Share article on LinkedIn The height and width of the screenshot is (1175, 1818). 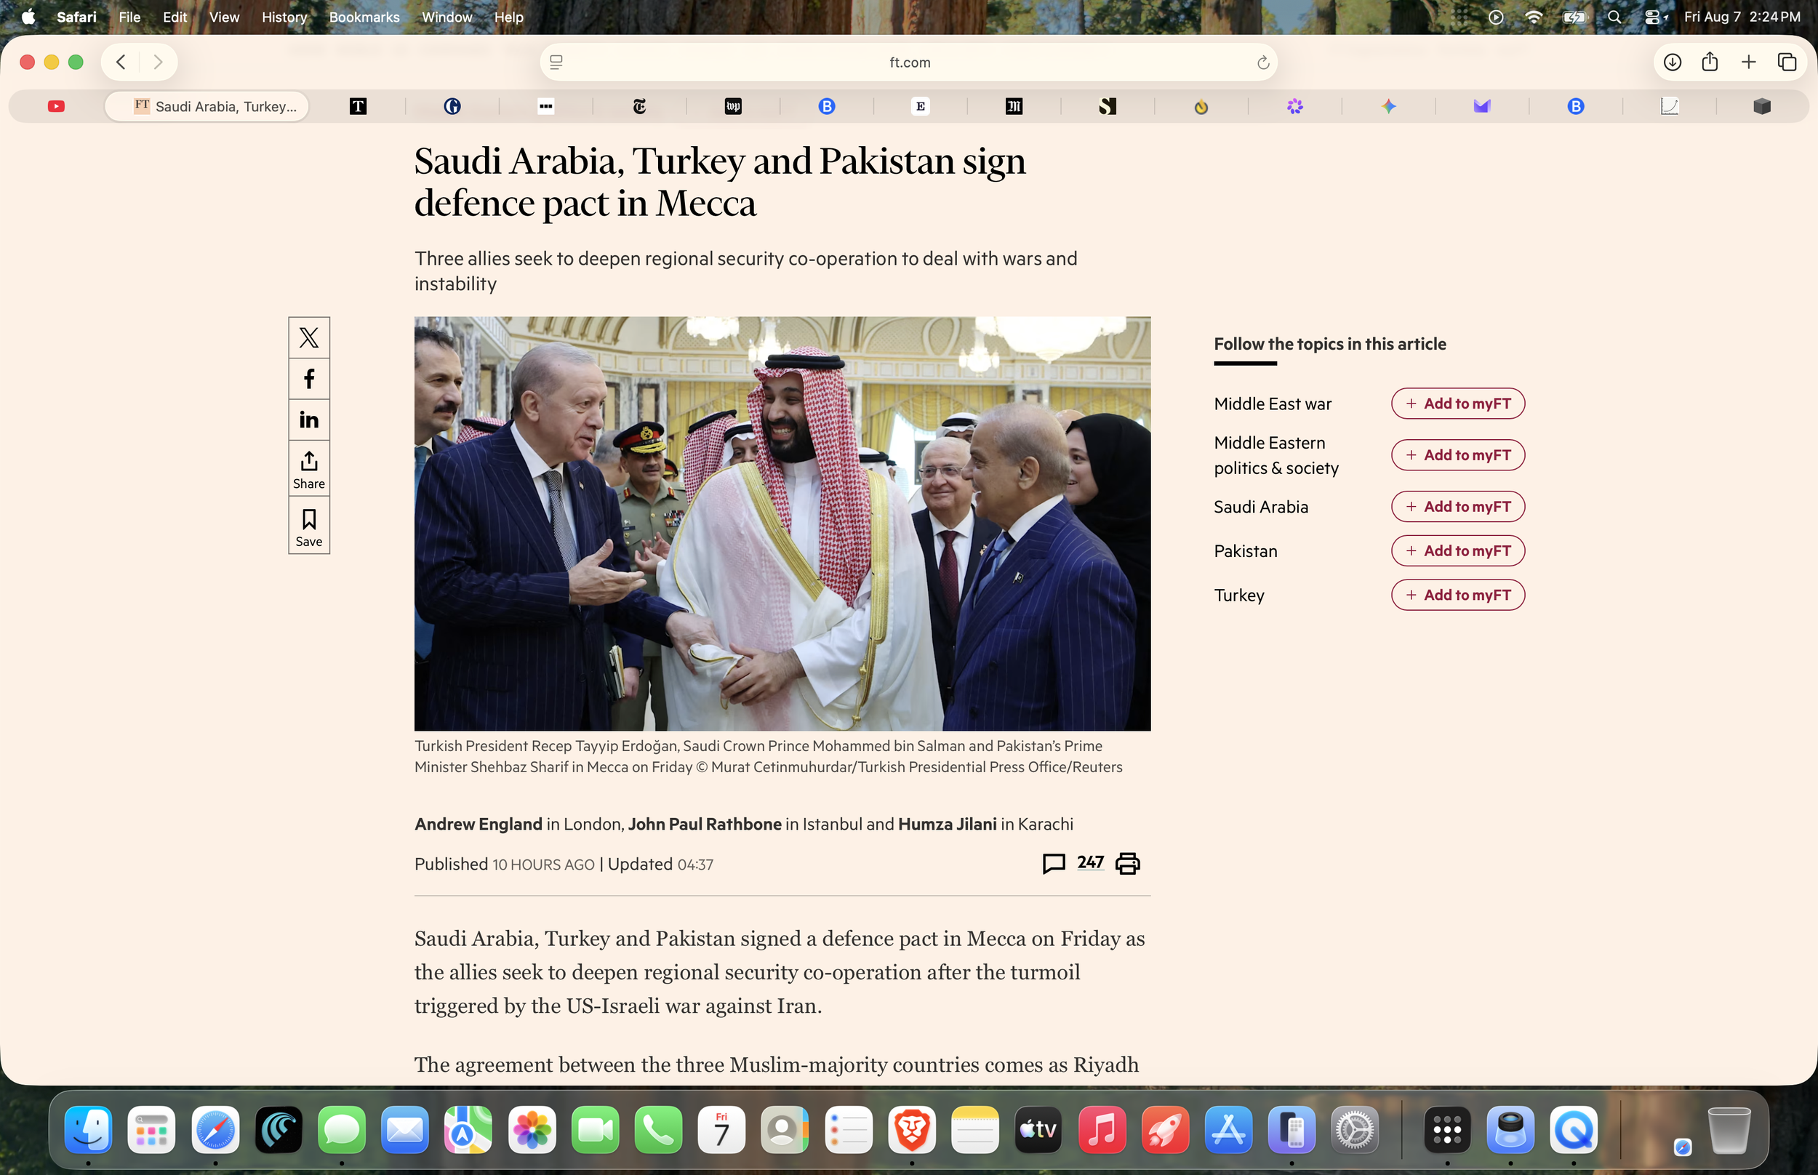pos(309,420)
